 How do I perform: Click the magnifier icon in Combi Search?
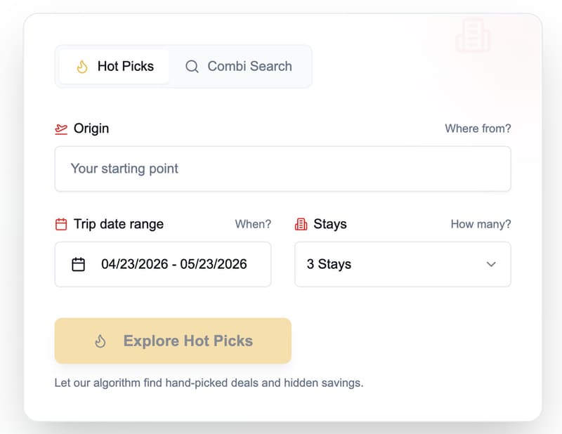click(x=192, y=67)
